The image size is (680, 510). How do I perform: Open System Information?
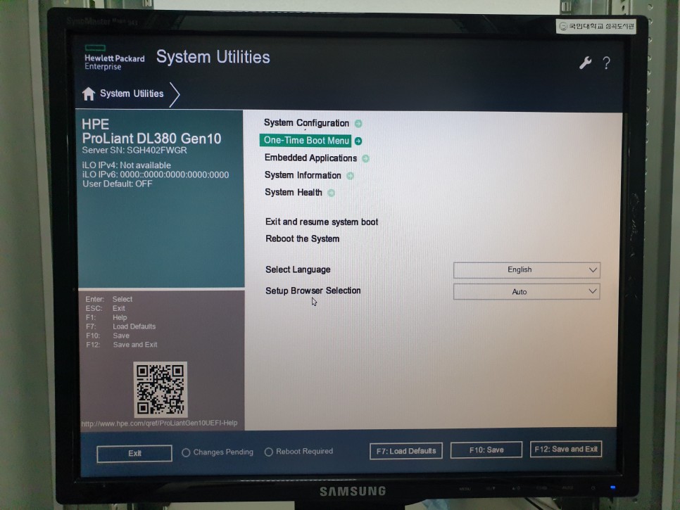303,175
